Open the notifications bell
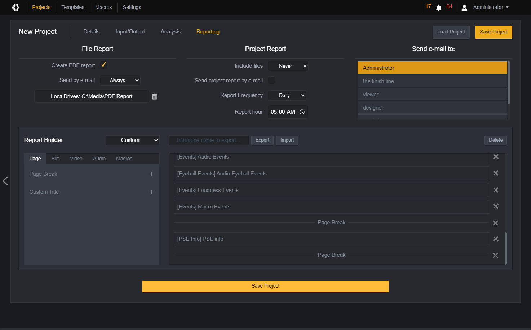 tap(439, 8)
